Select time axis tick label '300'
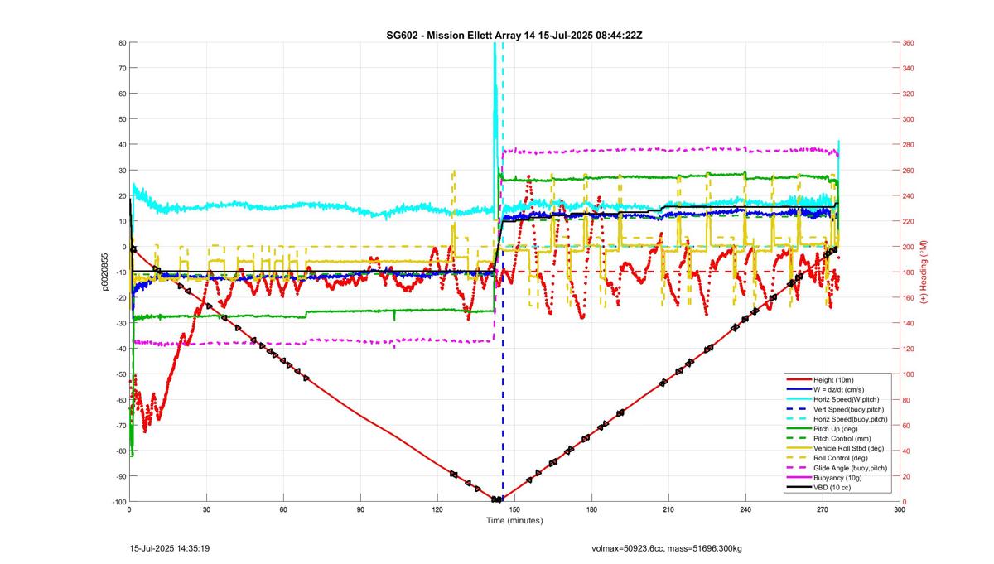The height and width of the screenshot is (564, 994). [x=900, y=510]
